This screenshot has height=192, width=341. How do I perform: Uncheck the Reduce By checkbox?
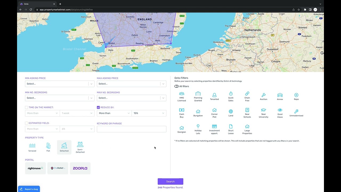coord(98,107)
